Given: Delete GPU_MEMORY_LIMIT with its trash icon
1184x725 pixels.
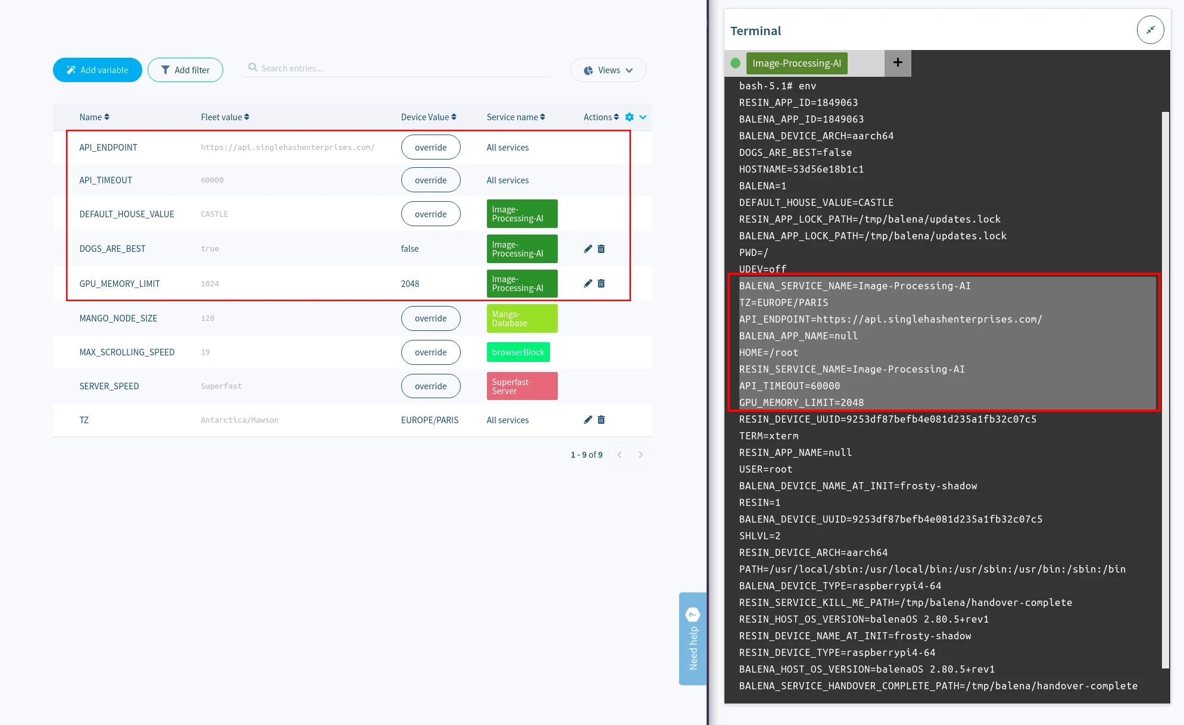Looking at the screenshot, I should tap(601, 283).
